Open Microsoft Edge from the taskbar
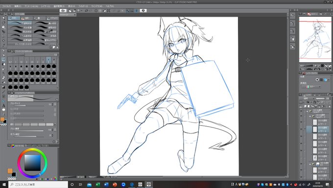Viewport: 333px width, 188px height. click(132, 185)
